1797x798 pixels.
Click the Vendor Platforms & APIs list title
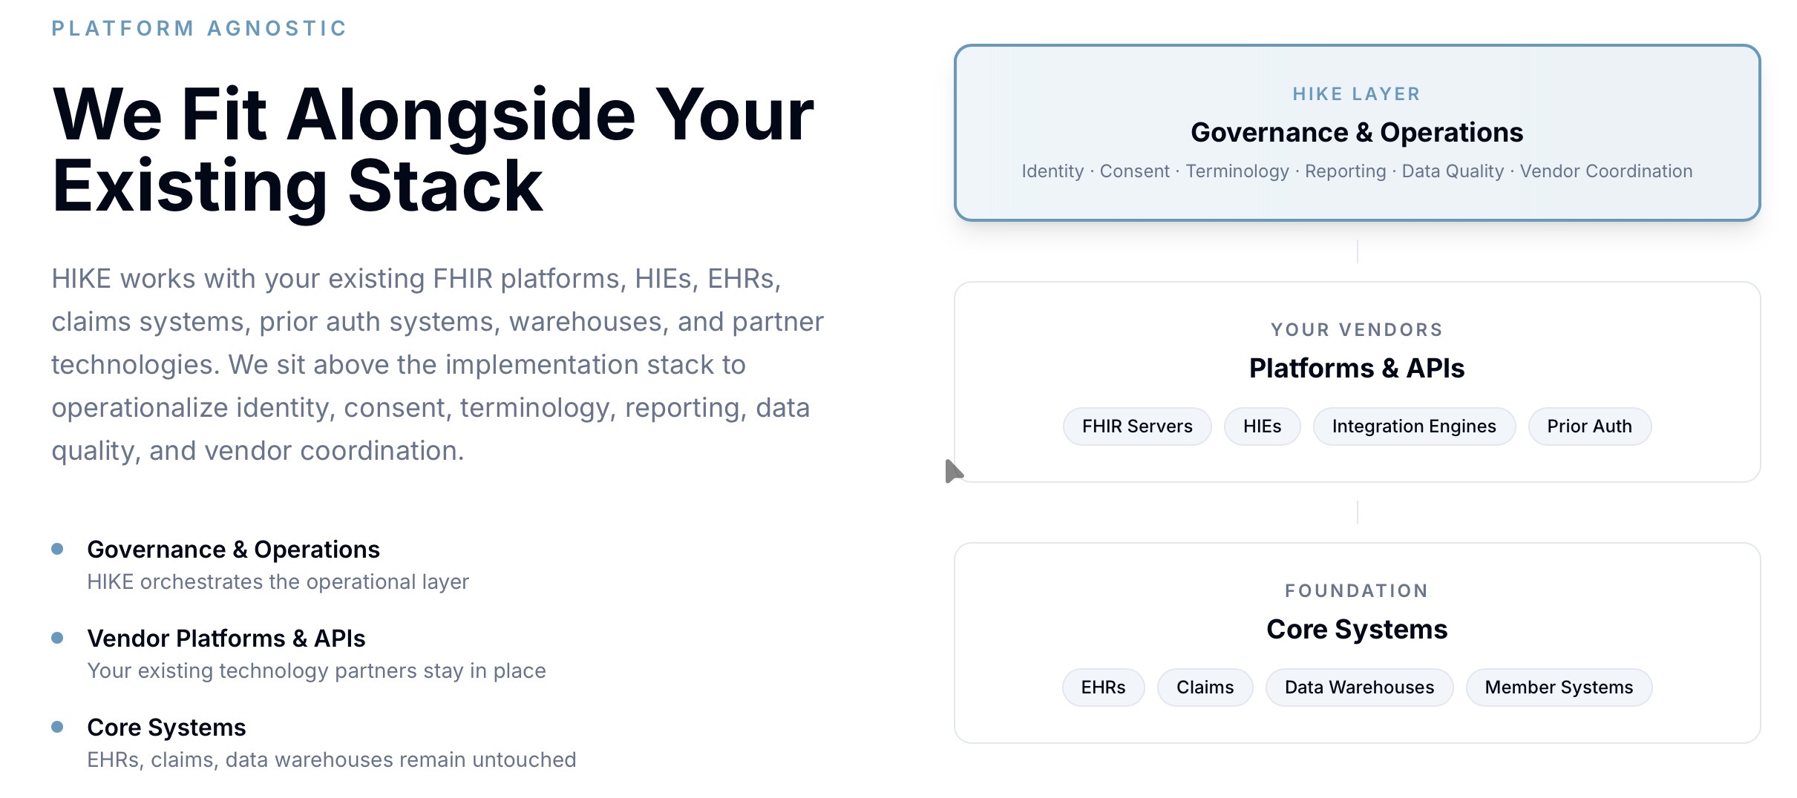[226, 639]
